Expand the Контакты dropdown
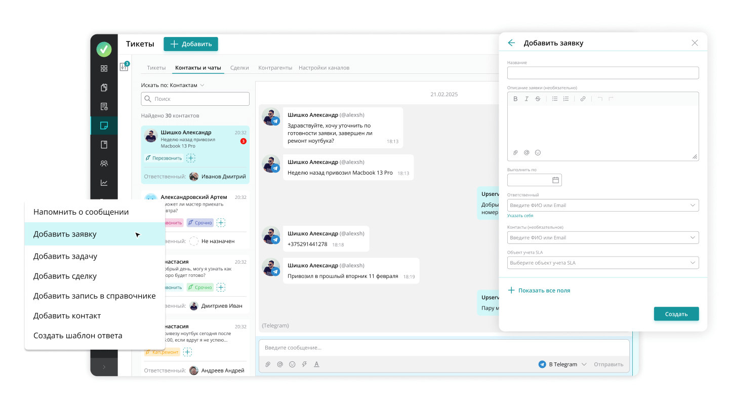Viewport: 729px width, 410px height. [693, 237]
